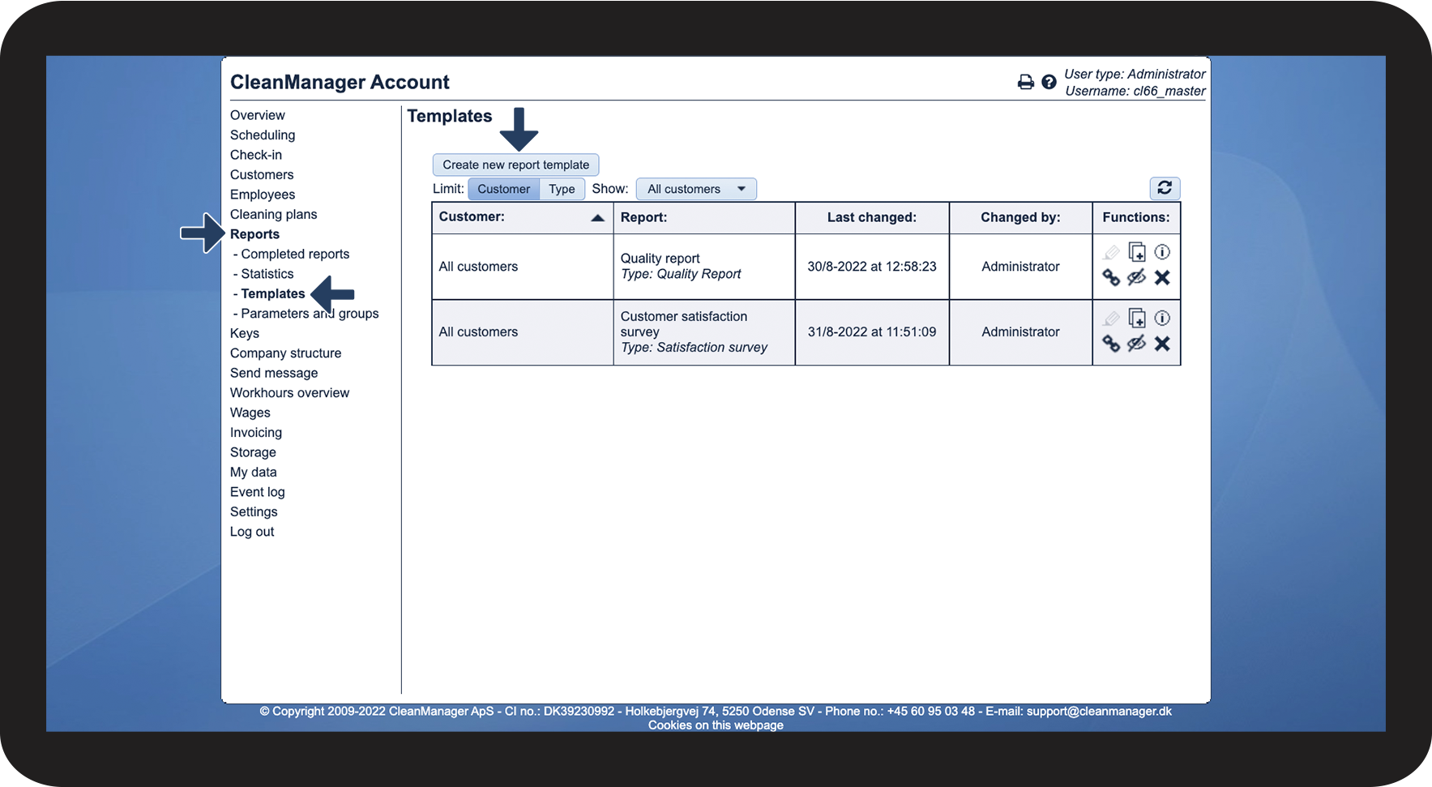Hide the Quality report template
Screen dimensions: 1432x787
point(1137,277)
